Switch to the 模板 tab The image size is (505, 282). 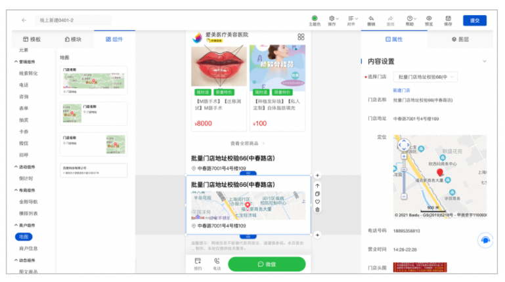tap(32, 39)
